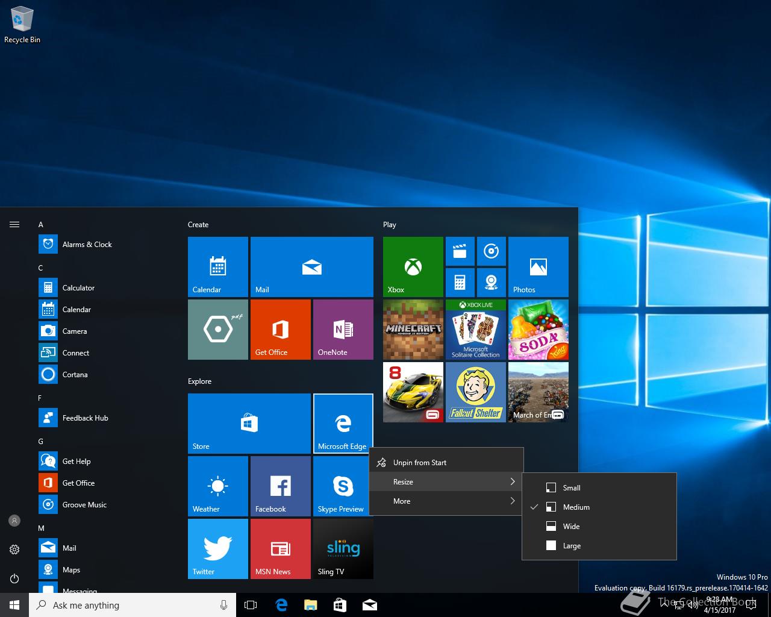Launch the Fallout Shelter tile
The height and width of the screenshot is (617, 771).
[476, 392]
